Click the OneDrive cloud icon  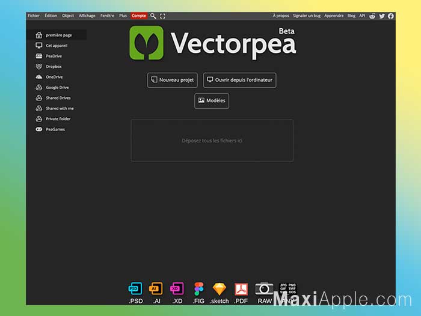point(39,77)
